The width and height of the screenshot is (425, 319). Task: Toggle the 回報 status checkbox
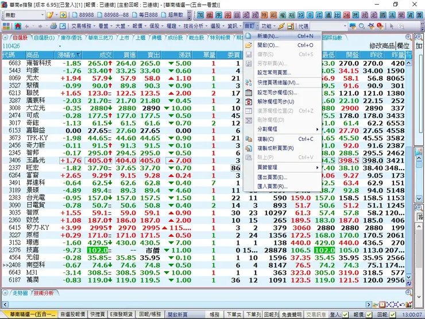(392, 314)
